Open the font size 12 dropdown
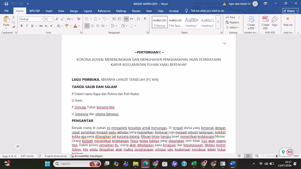301x169 pixels. (52, 19)
